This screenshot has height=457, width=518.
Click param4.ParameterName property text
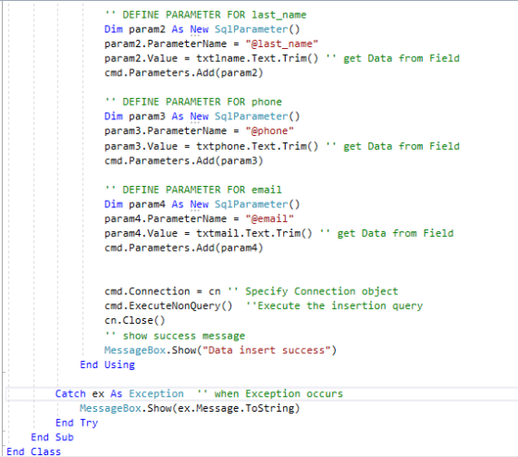click(166, 218)
